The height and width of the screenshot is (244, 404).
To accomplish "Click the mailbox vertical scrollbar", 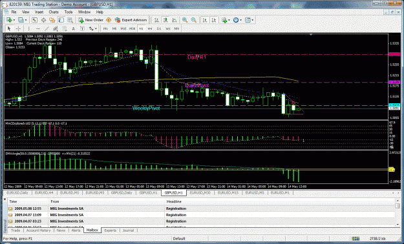I will tap(398, 212).
